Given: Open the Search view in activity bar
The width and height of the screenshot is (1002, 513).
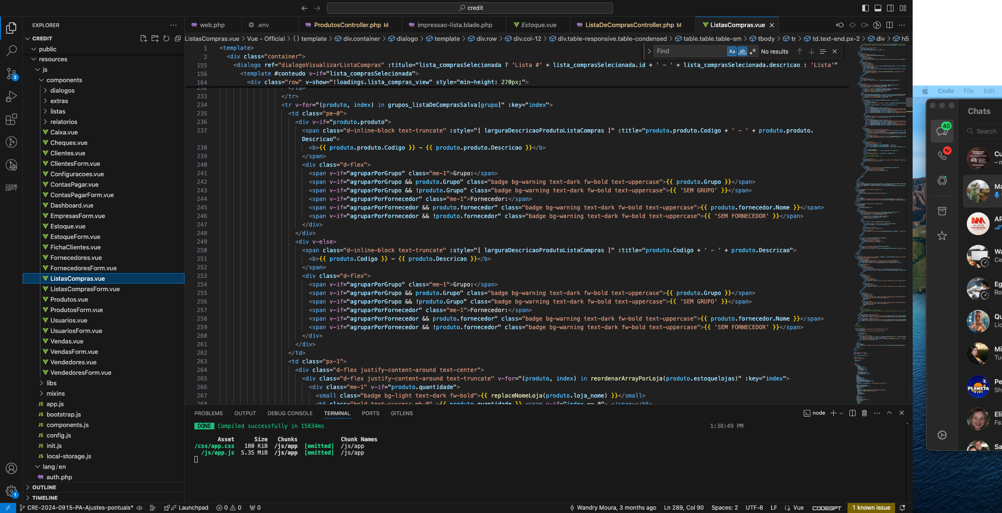Looking at the screenshot, I should click(x=11, y=50).
